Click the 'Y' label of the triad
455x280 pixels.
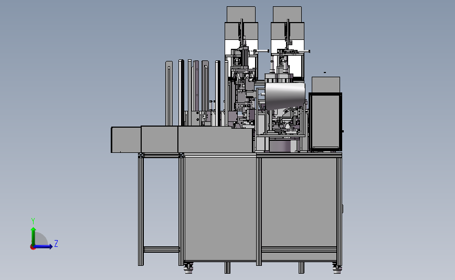tap(33, 221)
